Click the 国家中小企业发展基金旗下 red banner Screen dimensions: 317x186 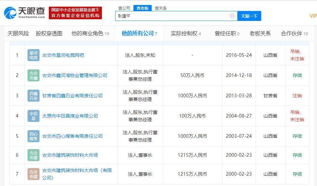75,13
